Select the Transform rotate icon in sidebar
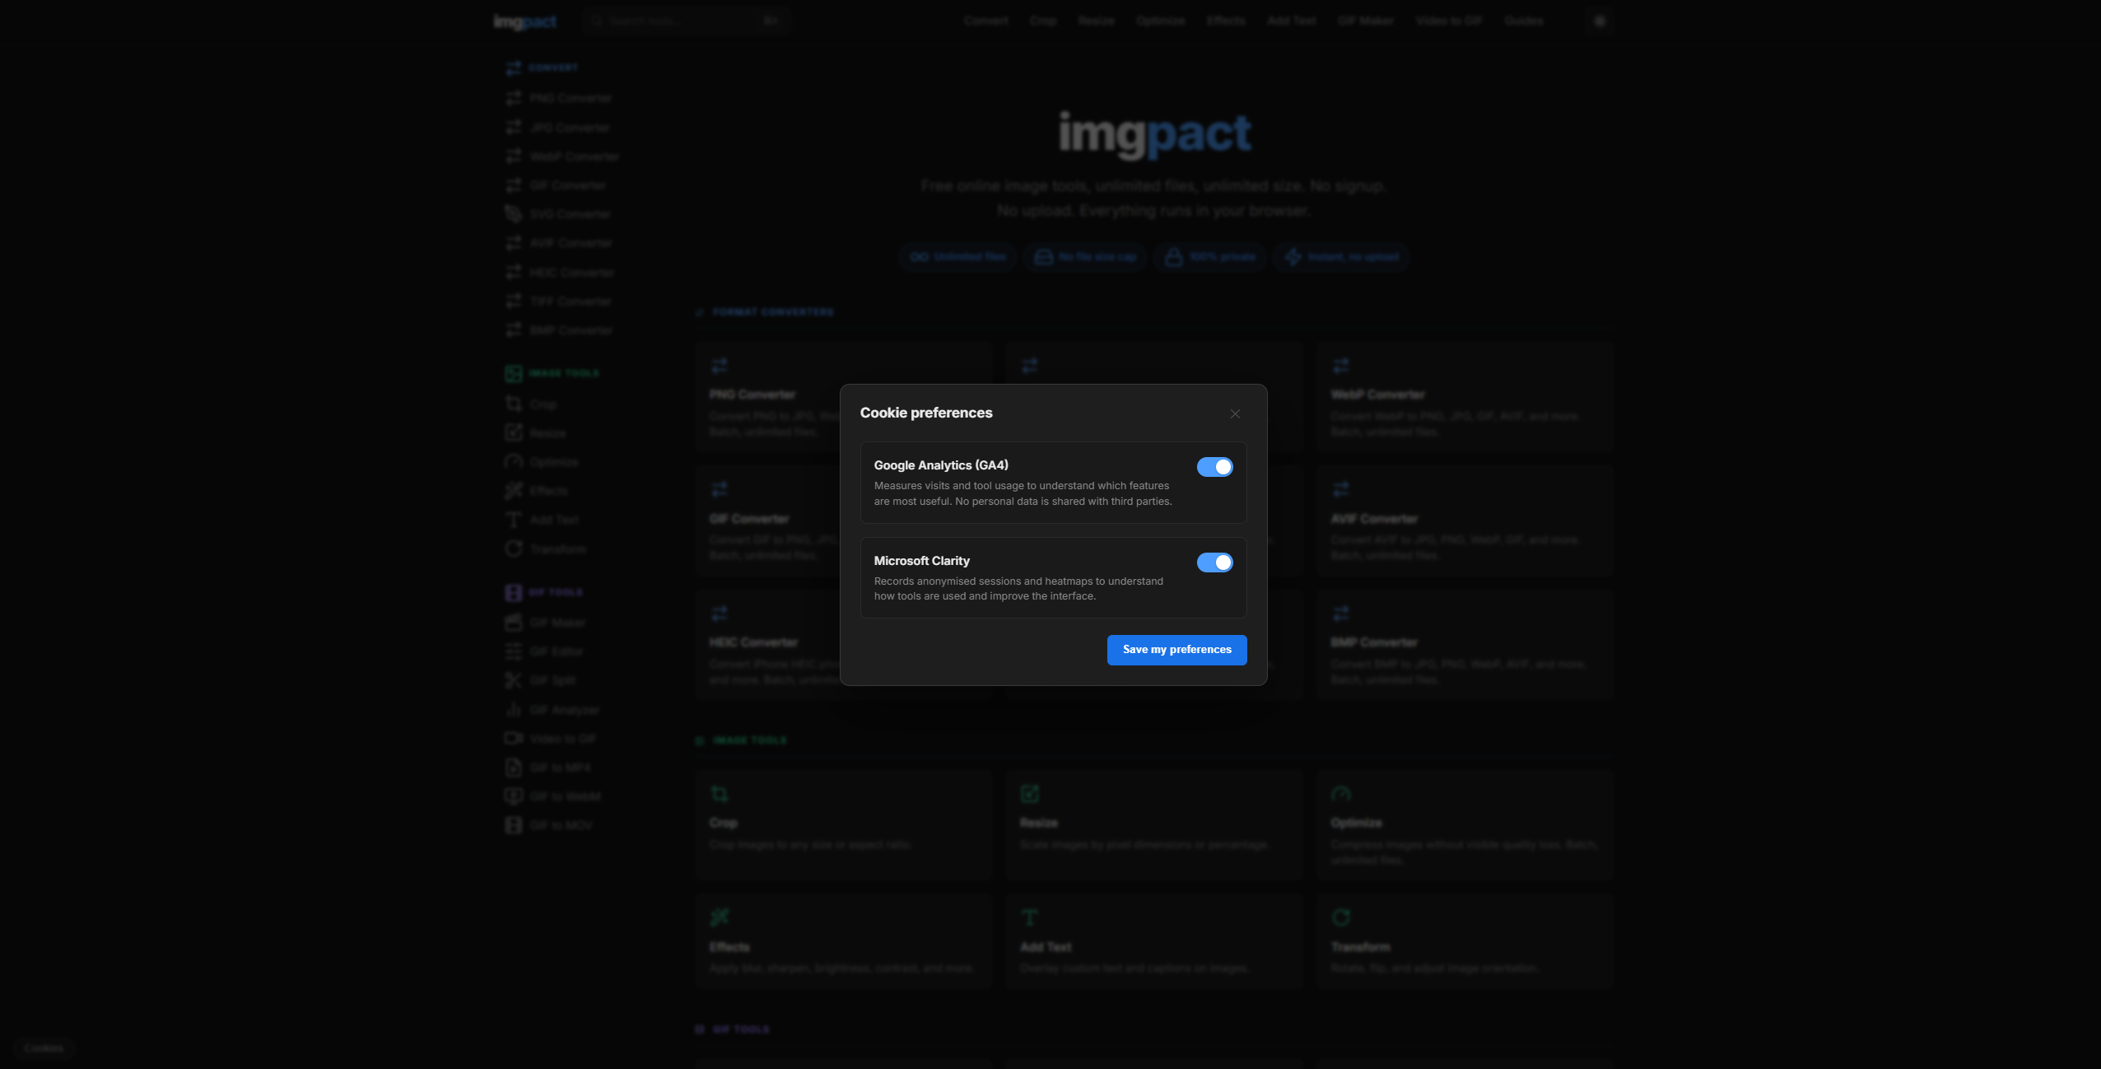This screenshot has width=2101, height=1069. (514, 549)
